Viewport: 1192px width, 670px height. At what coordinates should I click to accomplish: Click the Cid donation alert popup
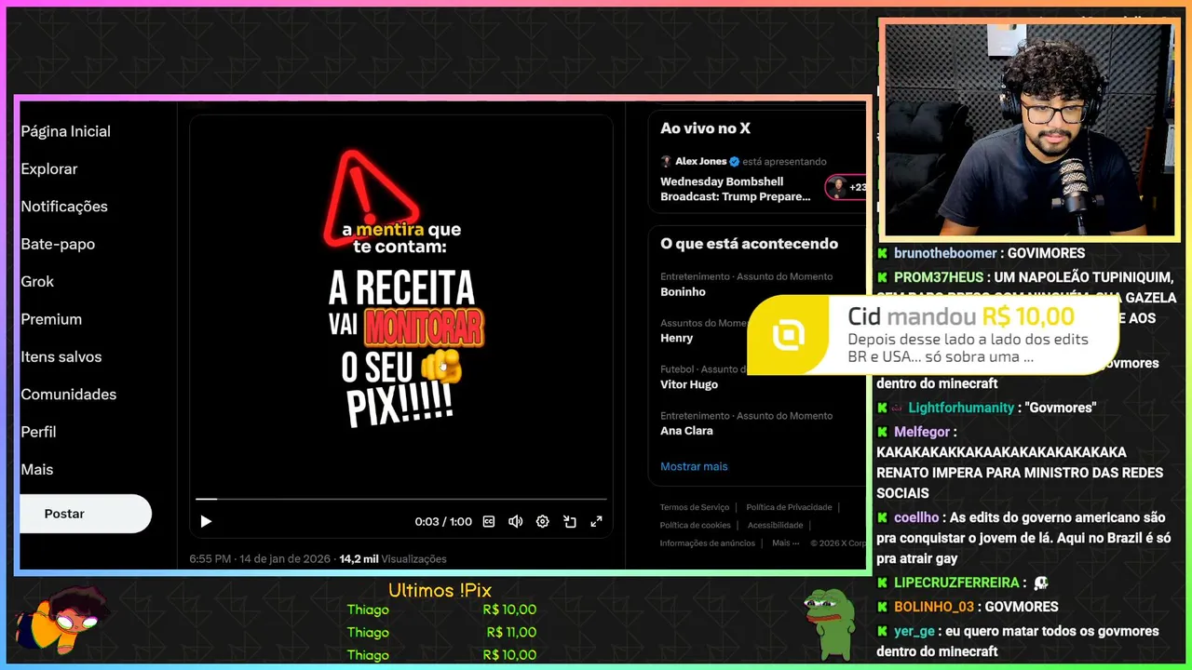pyautogui.click(x=932, y=335)
